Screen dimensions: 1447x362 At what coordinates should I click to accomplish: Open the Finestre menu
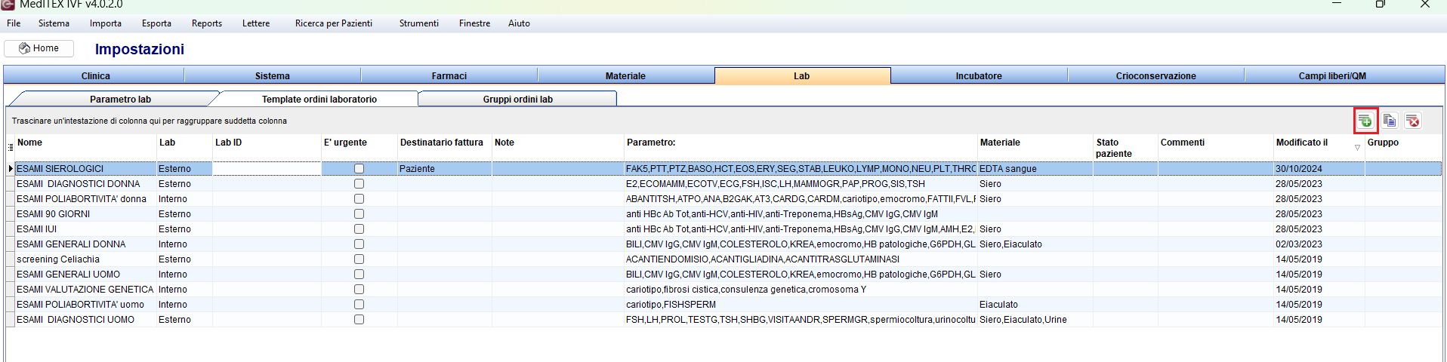point(474,23)
